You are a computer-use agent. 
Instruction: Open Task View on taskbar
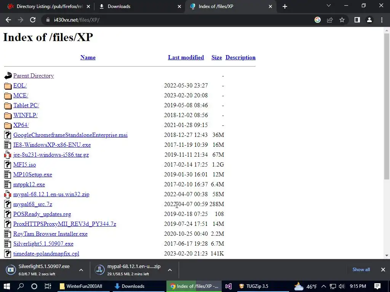(48, 286)
